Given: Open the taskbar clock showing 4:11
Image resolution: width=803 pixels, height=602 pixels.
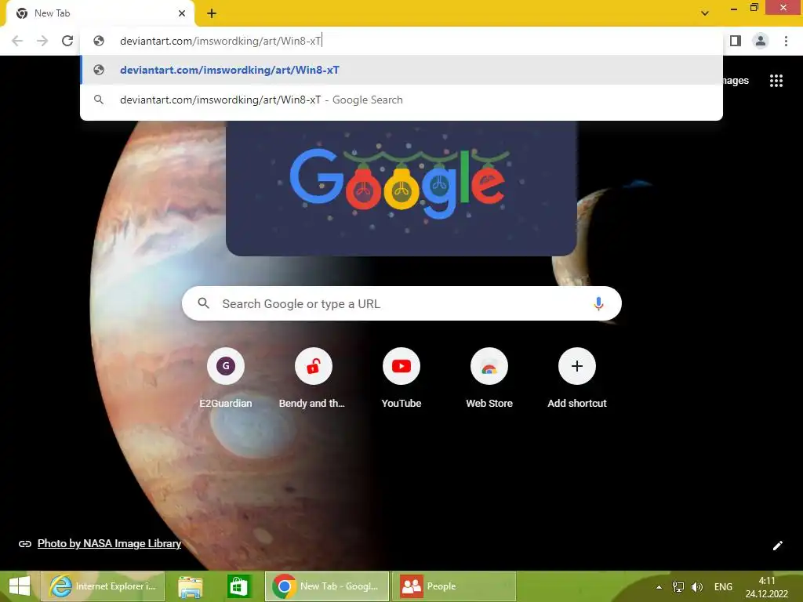Looking at the screenshot, I should coord(767,587).
